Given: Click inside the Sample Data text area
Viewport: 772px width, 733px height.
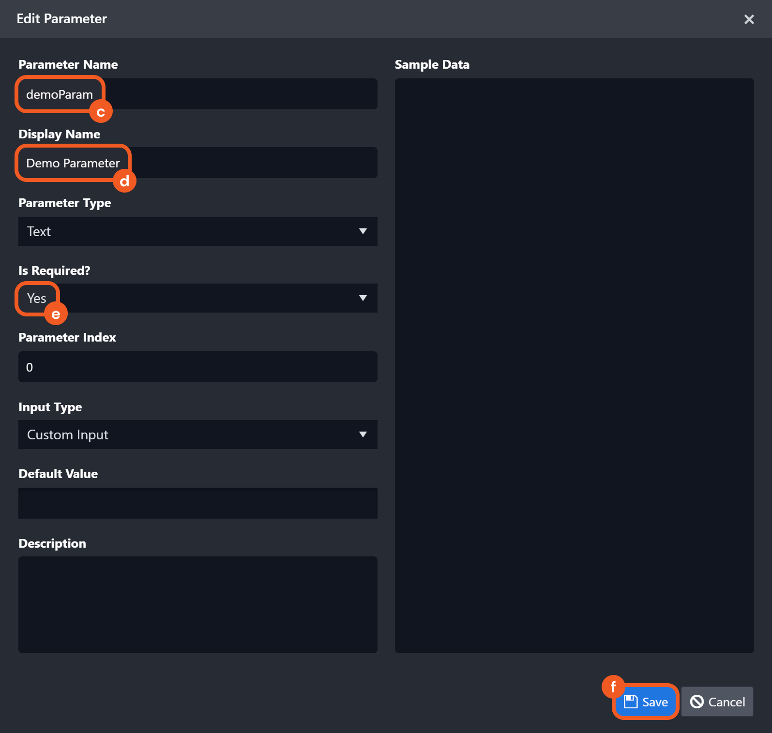Looking at the screenshot, I should tap(574, 365).
